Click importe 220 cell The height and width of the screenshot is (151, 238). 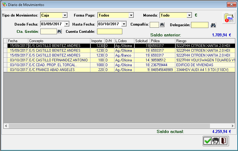click(x=97, y=70)
